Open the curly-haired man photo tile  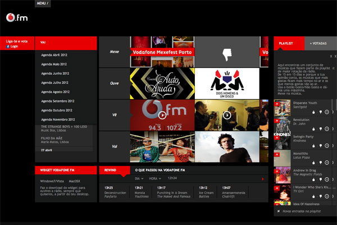(227, 147)
